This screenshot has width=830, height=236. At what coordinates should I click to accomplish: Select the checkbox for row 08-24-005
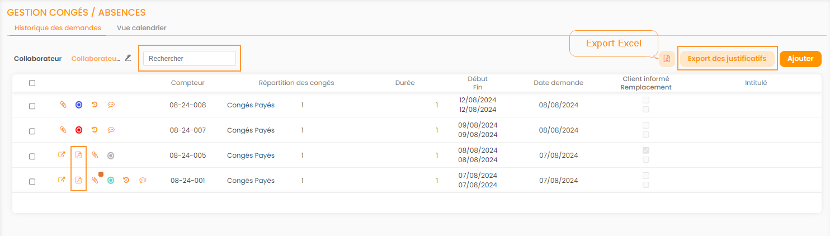click(x=32, y=156)
